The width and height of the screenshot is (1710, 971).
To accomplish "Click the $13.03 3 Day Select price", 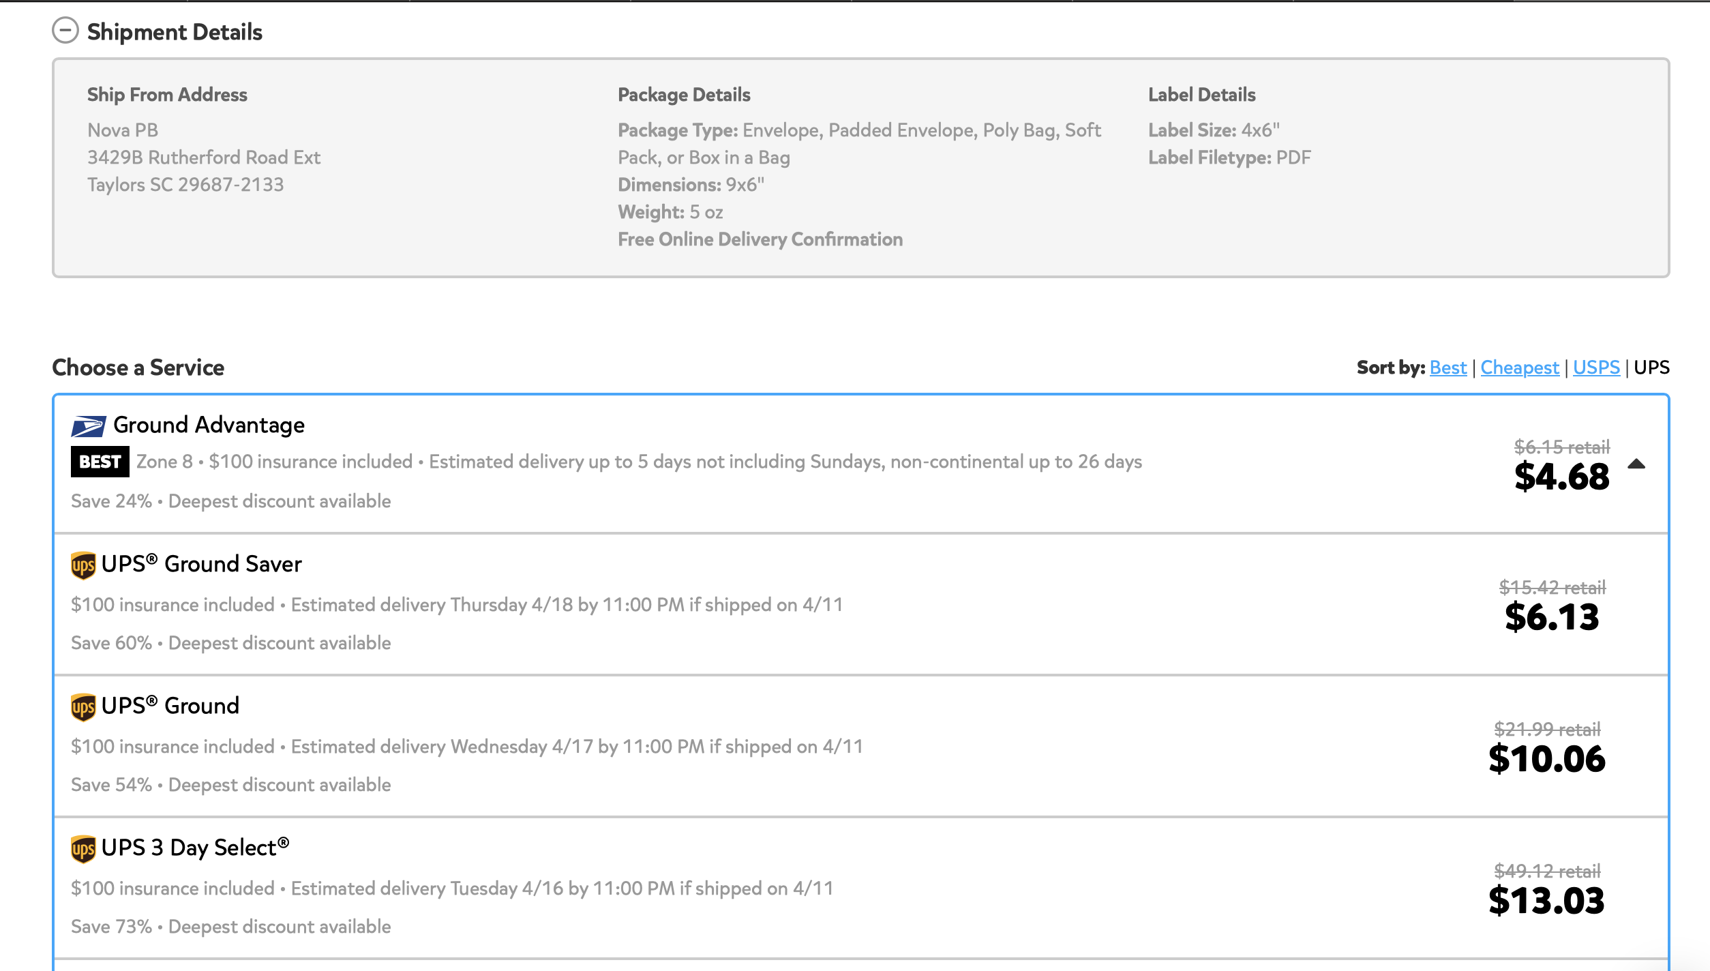I will click(x=1546, y=900).
